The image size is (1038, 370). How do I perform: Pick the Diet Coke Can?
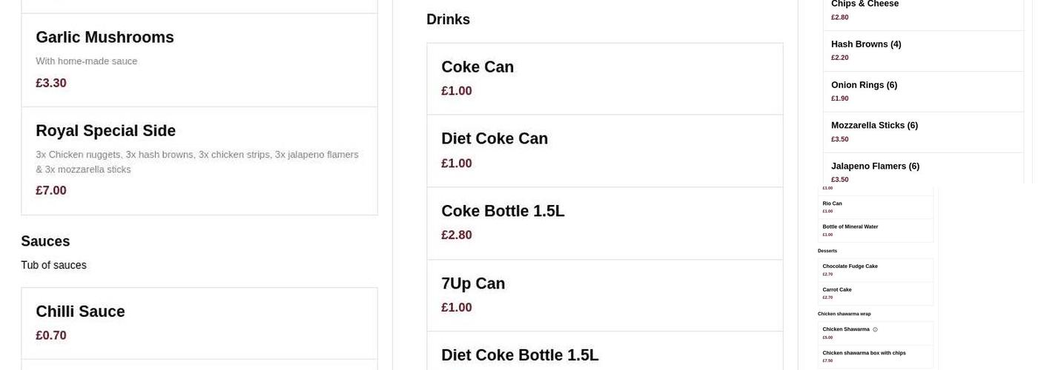point(604,150)
